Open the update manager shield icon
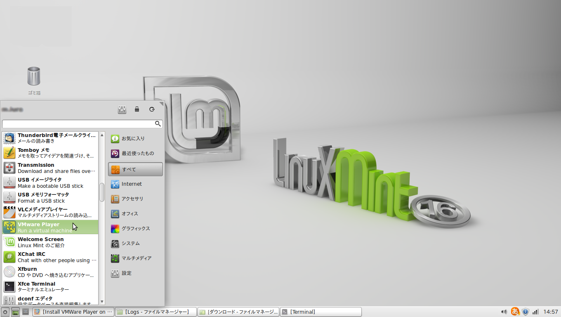This screenshot has height=317, width=561. click(x=526, y=312)
